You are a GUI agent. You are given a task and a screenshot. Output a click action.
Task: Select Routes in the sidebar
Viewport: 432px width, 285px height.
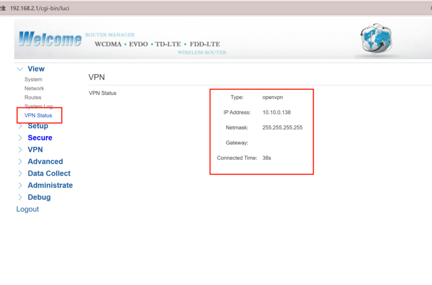33,98
